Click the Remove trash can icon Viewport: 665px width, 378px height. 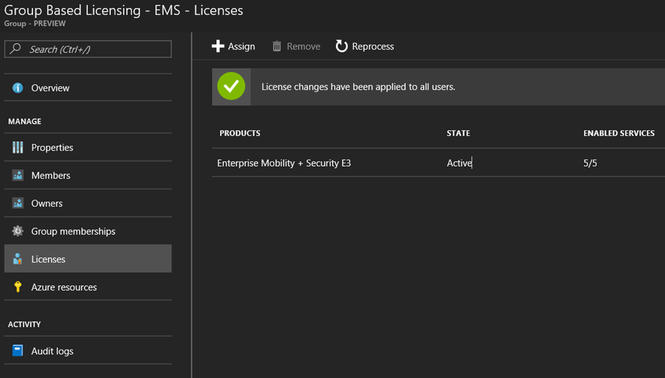pyautogui.click(x=277, y=47)
